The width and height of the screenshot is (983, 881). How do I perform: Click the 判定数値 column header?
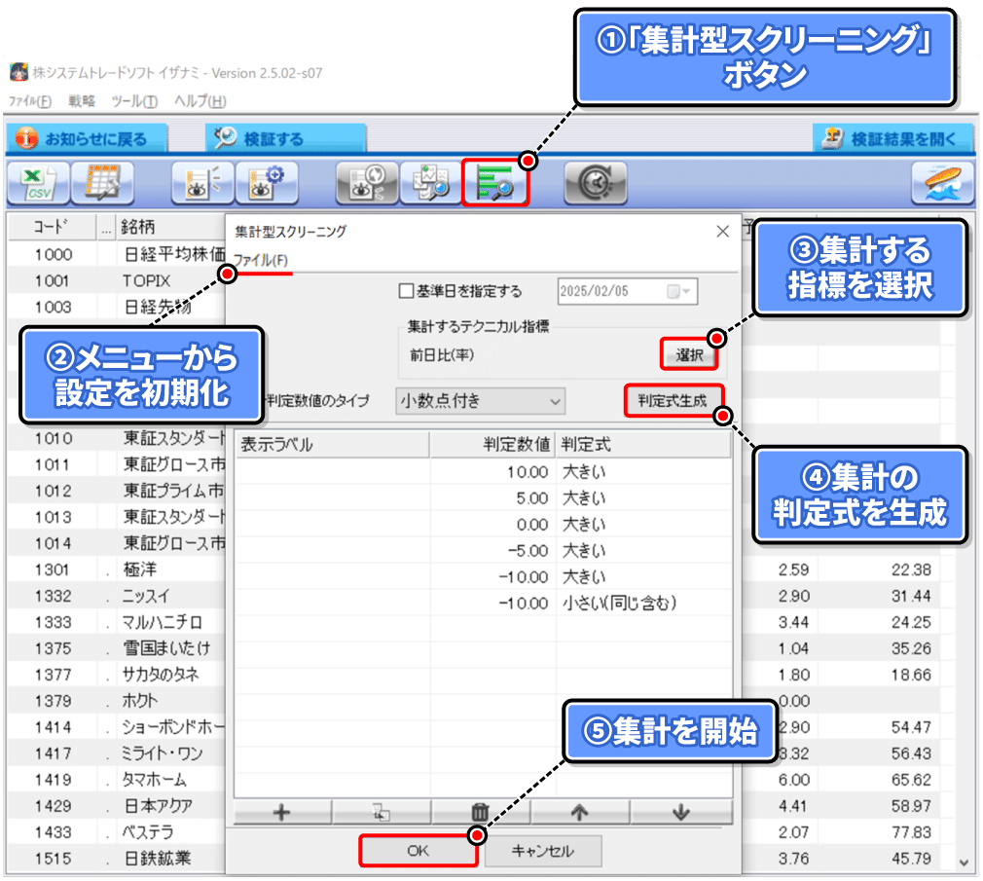coord(492,445)
